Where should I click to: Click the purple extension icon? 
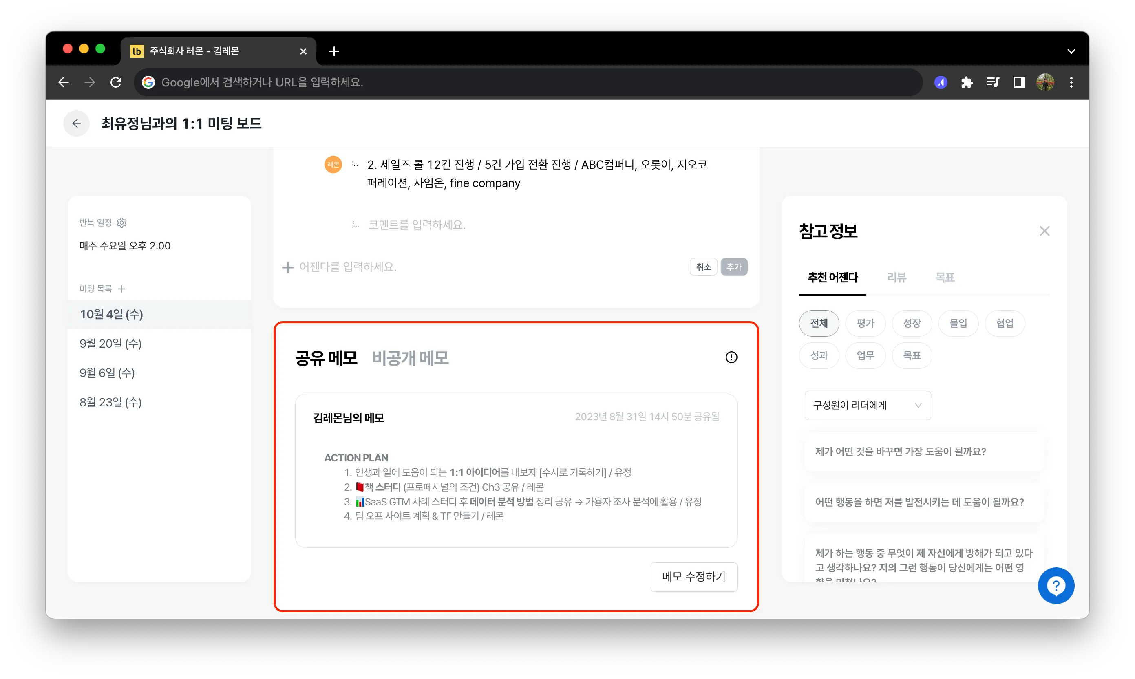click(x=941, y=82)
